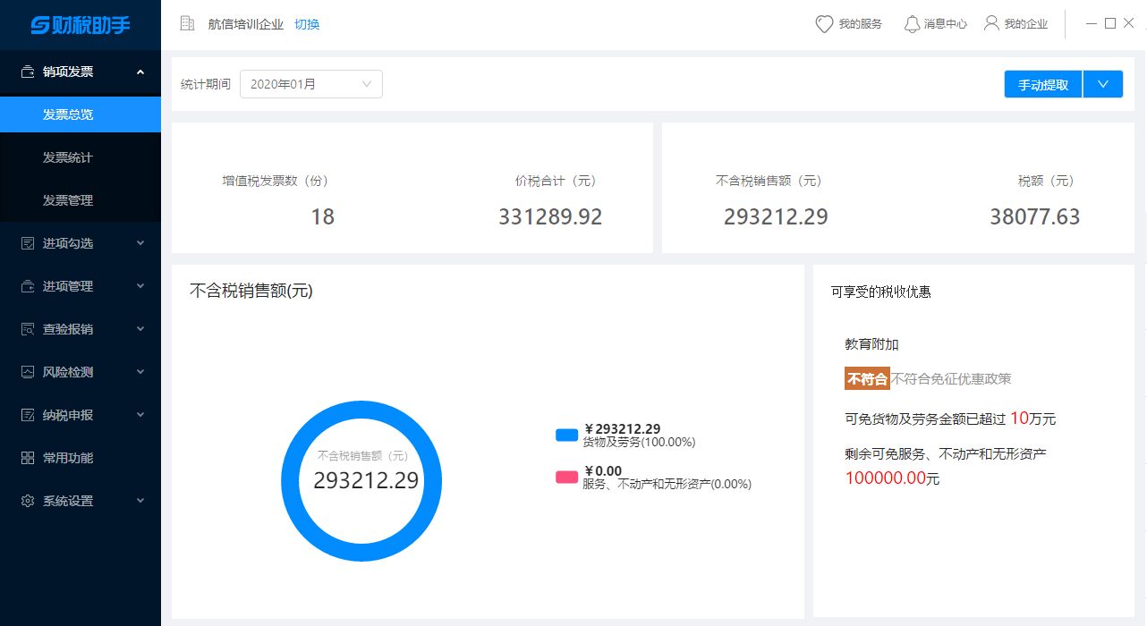Click the 纳税申报 sidebar icon
This screenshot has width=1147, height=626.
tap(28, 415)
